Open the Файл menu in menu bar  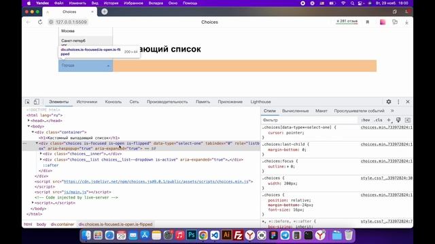click(x=59, y=3)
